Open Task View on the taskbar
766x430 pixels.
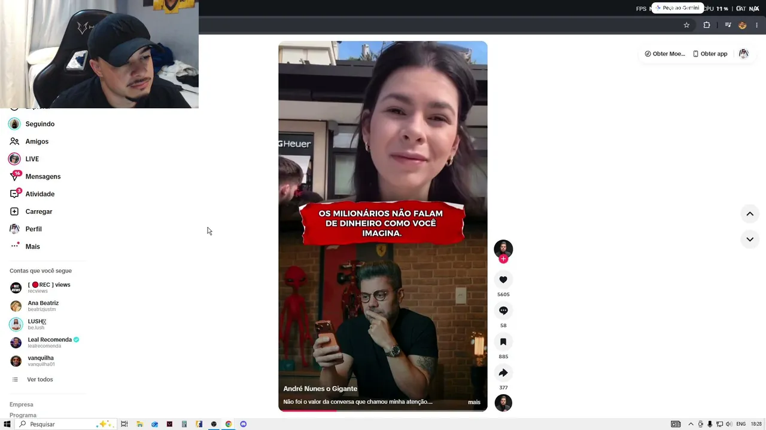[x=124, y=424]
